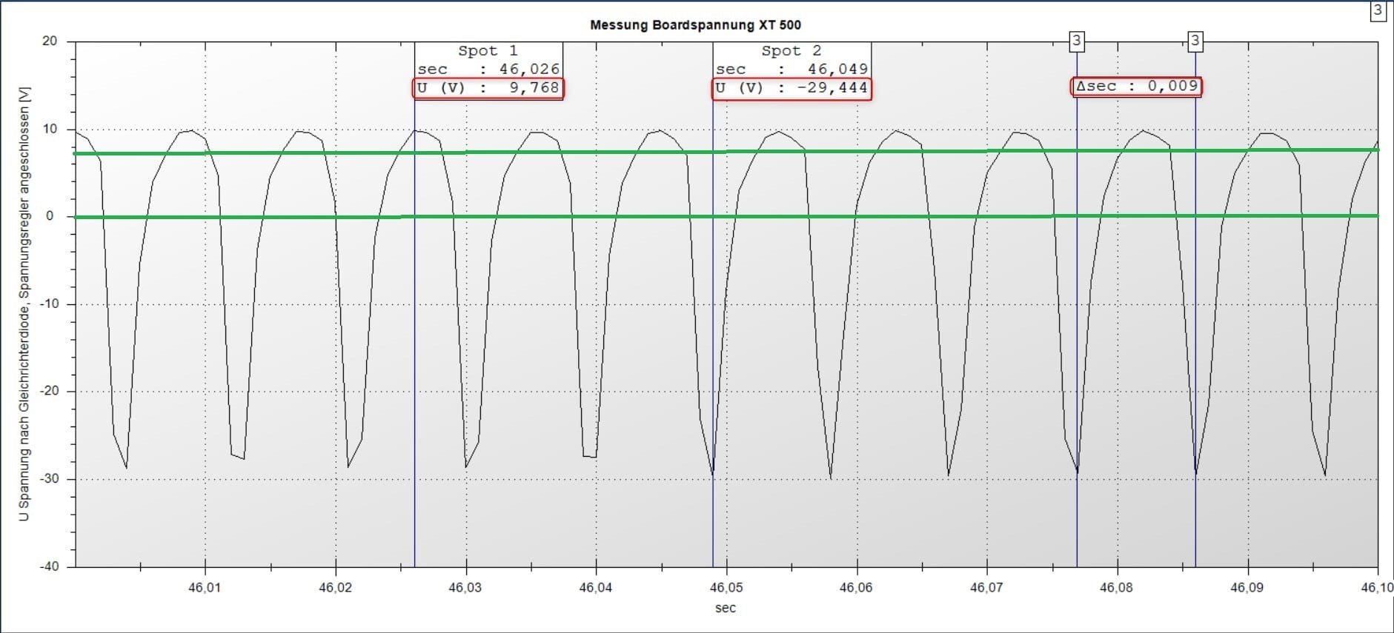Select Spot 1 time value 46,026
The image size is (1394, 633).
[x=529, y=70]
